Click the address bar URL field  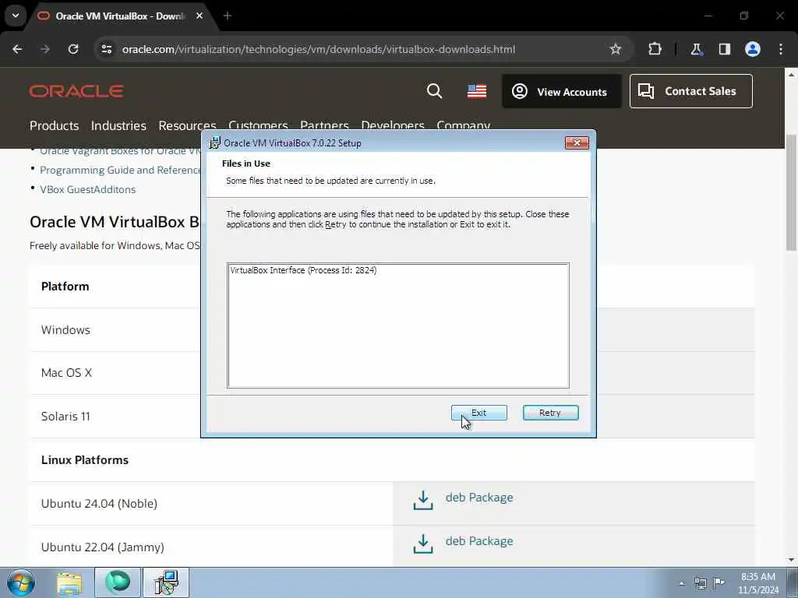click(x=319, y=49)
